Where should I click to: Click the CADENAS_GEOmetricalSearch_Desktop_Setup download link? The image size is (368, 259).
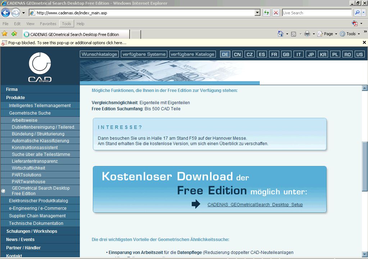click(255, 205)
